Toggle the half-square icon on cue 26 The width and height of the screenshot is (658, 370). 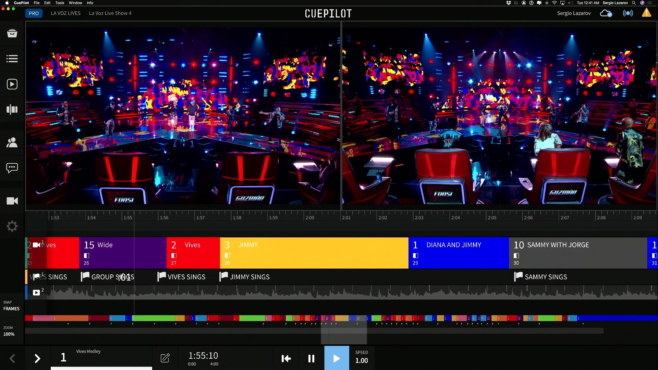click(x=87, y=256)
